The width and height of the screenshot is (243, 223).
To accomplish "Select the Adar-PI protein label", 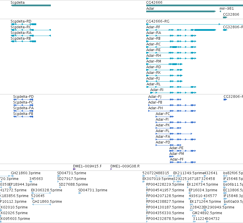I will pos(162,119).
